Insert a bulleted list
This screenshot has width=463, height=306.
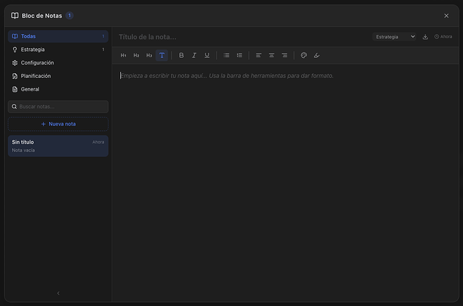(x=226, y=55)
